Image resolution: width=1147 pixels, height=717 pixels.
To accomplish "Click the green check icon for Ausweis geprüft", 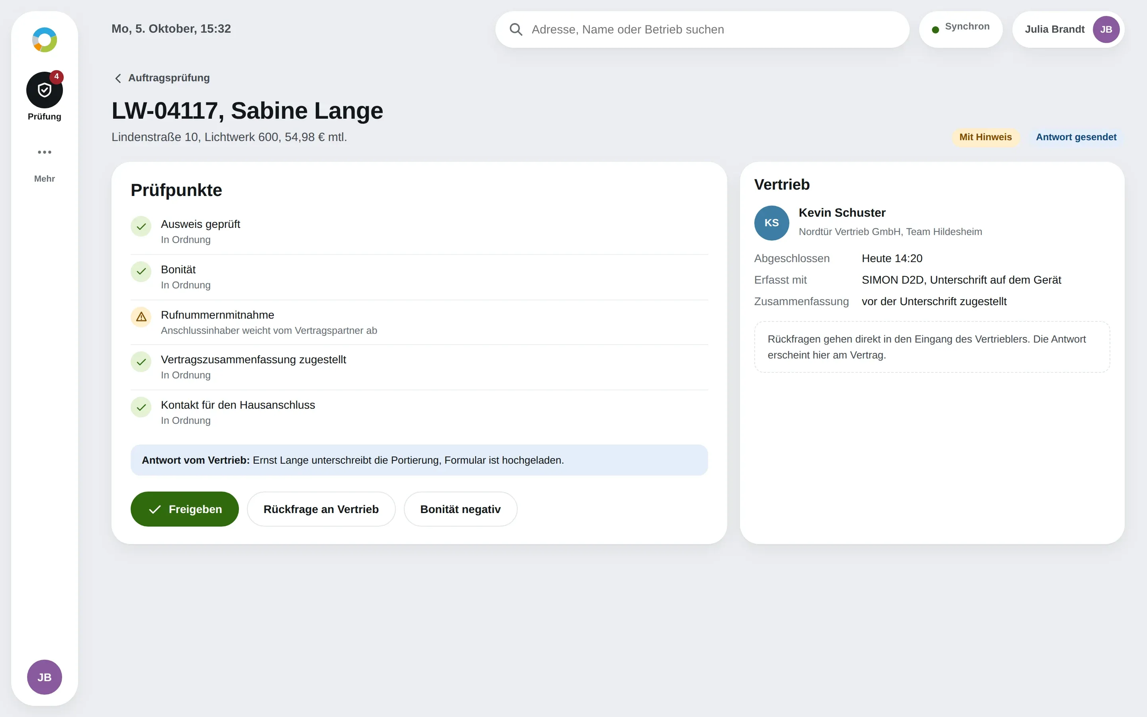I will tap(141, 227).
